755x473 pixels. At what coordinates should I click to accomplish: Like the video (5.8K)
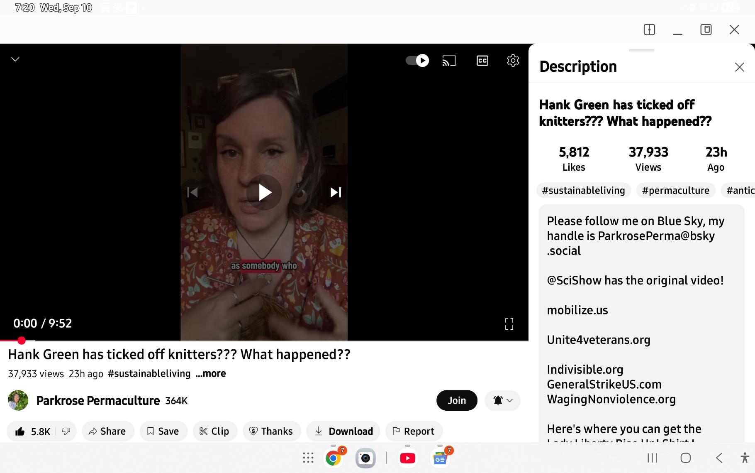point(32,431)
